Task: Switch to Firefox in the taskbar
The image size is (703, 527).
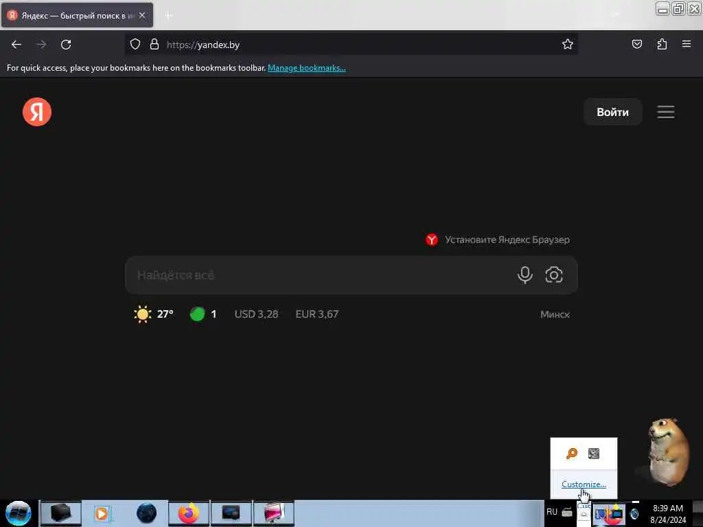Action: [189, 513]
